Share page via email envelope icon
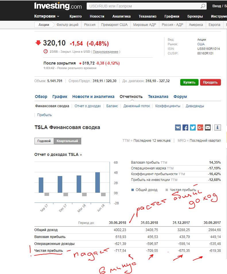This screenshot has width=227, height=274. point(208,127)
